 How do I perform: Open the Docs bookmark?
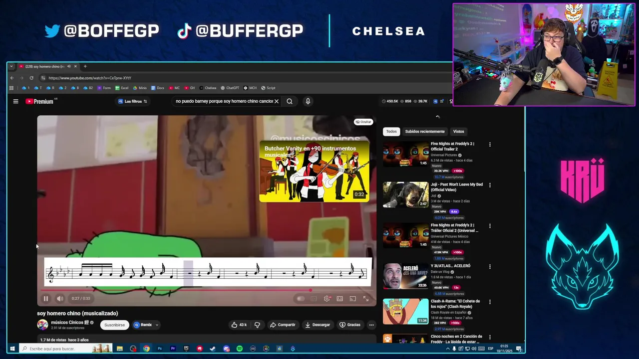coord(157,88)
